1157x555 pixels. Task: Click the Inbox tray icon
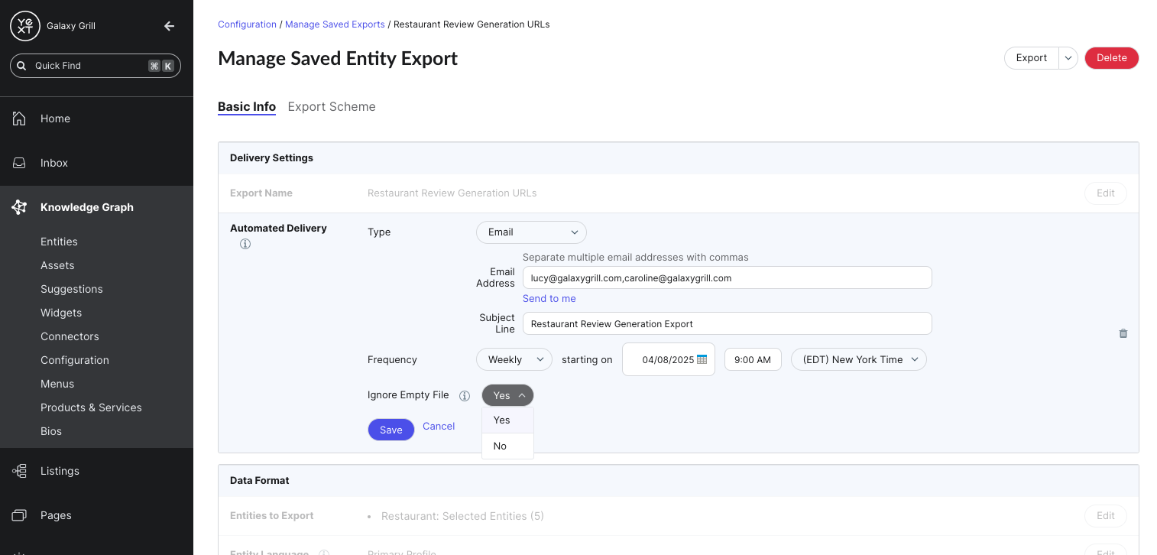[x=20, y=163]
